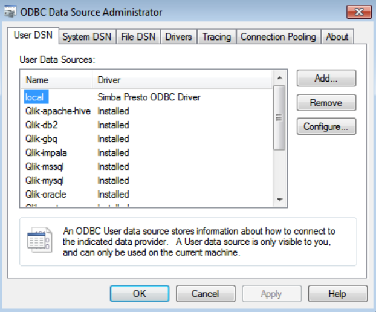376x312 pixels.
Task: Click the scroll up arrow of list
Action: coord(280,78)
